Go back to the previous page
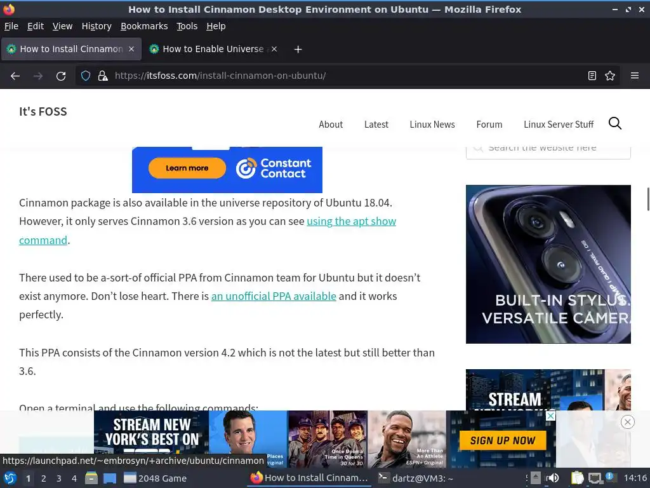This screenshot has width=650, height=488. click(15, 76)
